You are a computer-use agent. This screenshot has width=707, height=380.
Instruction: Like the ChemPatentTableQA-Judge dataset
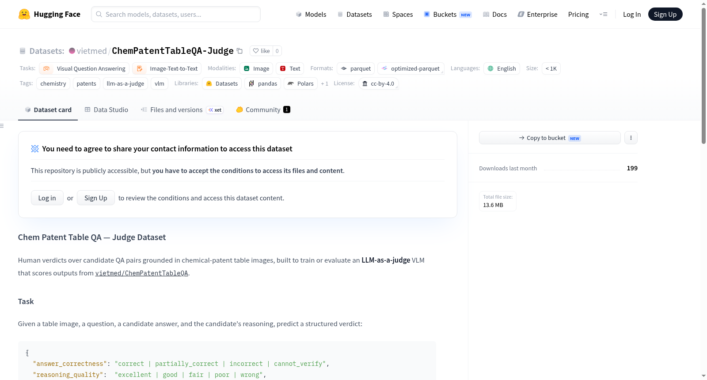[x=261, y=51]
